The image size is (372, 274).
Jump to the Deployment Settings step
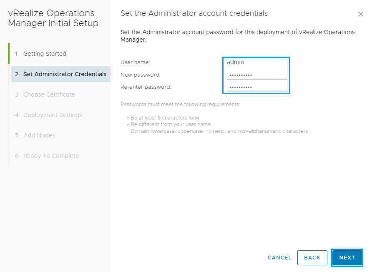pos(53,115)
